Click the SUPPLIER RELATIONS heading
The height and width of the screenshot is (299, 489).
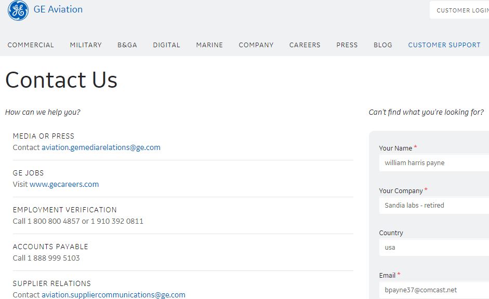coord(52,283)
